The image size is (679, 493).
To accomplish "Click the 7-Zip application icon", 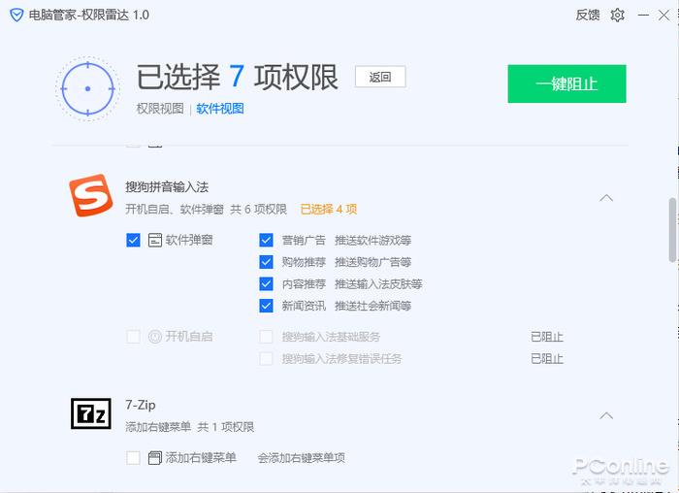I will click(91, 414).
